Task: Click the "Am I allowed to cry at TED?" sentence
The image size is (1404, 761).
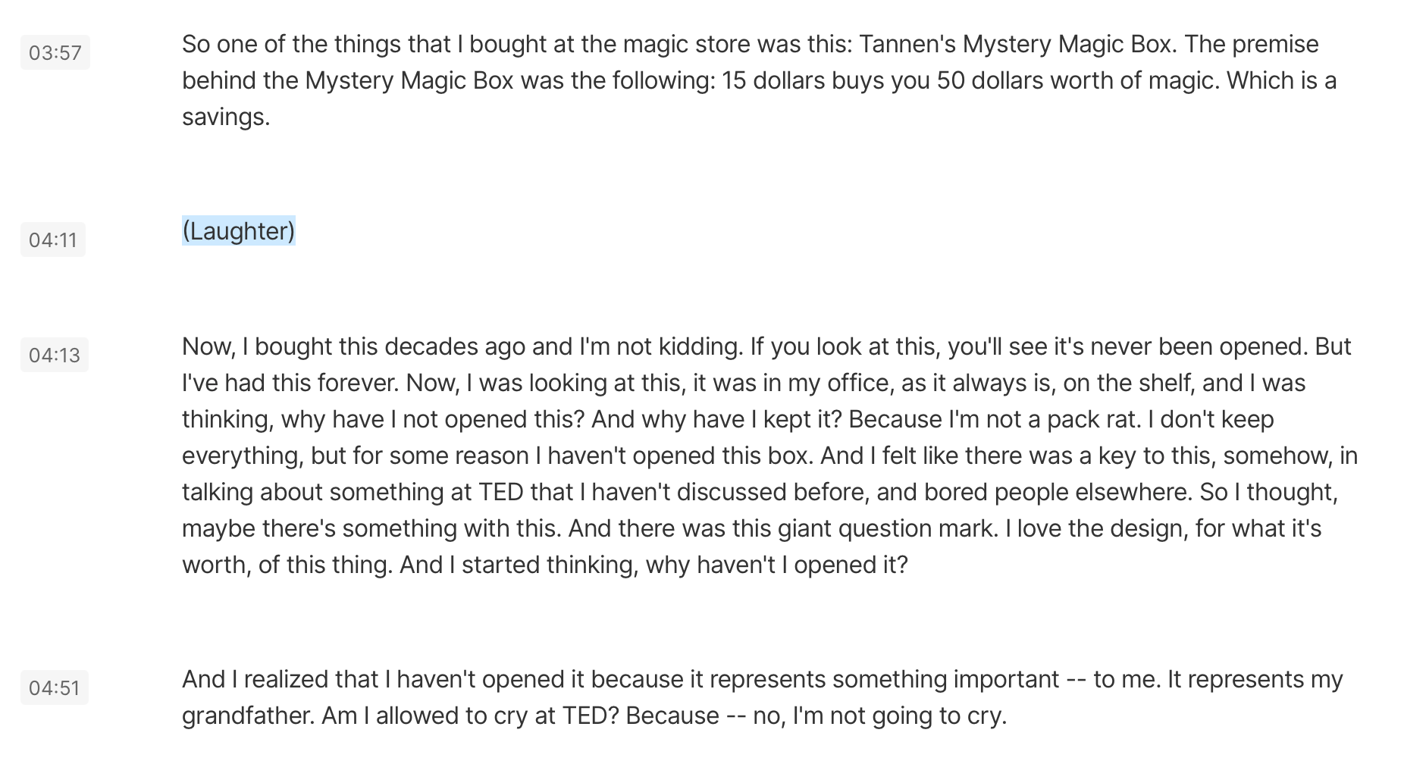Action: tap(470, 716)
